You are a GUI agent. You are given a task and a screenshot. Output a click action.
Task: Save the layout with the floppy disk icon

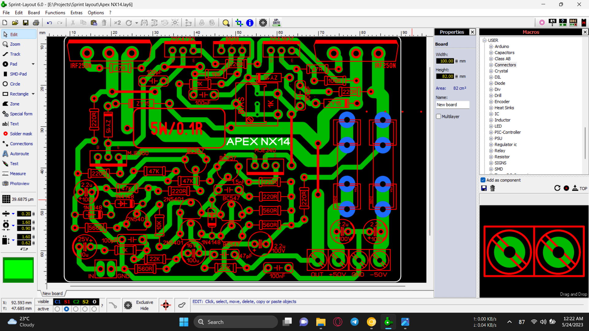click(x=26, y=23)
